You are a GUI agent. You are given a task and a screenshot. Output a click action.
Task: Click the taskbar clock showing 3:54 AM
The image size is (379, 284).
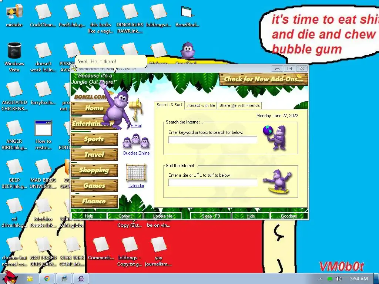[x=359, y=279]
